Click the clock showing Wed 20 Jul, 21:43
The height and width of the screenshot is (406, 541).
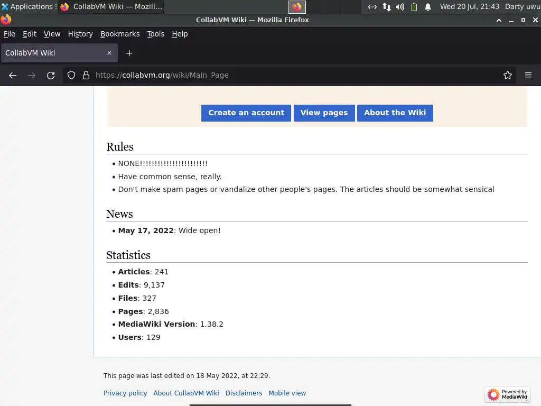(469, 6)
